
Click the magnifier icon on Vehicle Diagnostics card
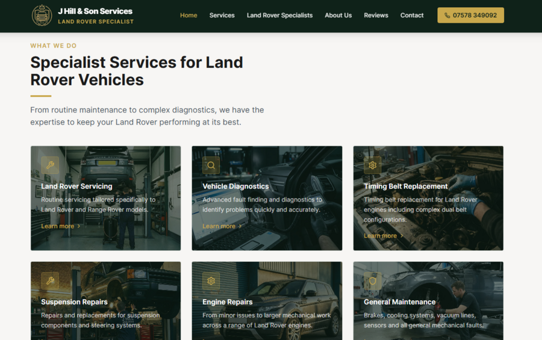click(x=211, y=165)
